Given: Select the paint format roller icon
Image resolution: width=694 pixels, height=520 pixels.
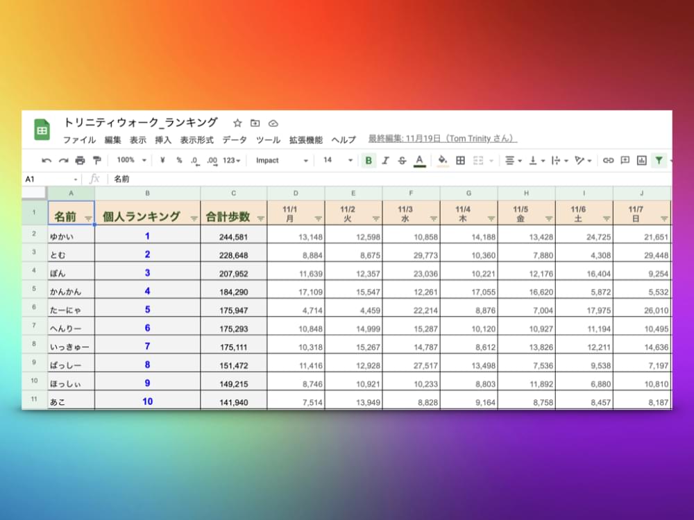Looking at the screenshot, I should tap(96, 160).
